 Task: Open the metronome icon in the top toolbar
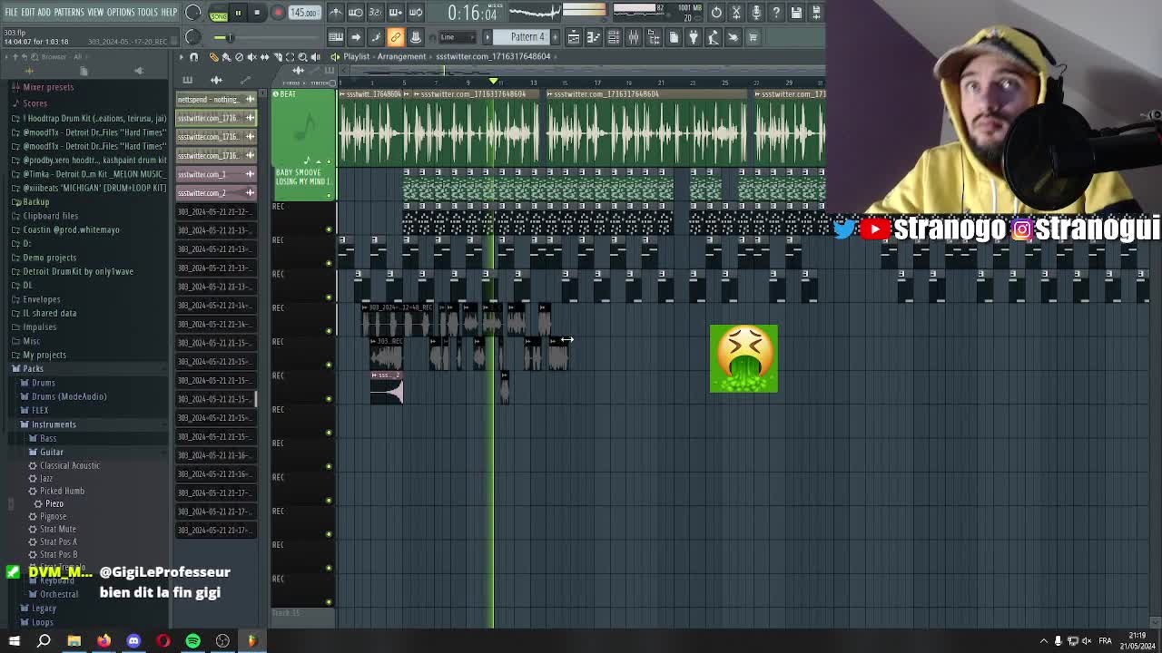click(x=336, y=13)
